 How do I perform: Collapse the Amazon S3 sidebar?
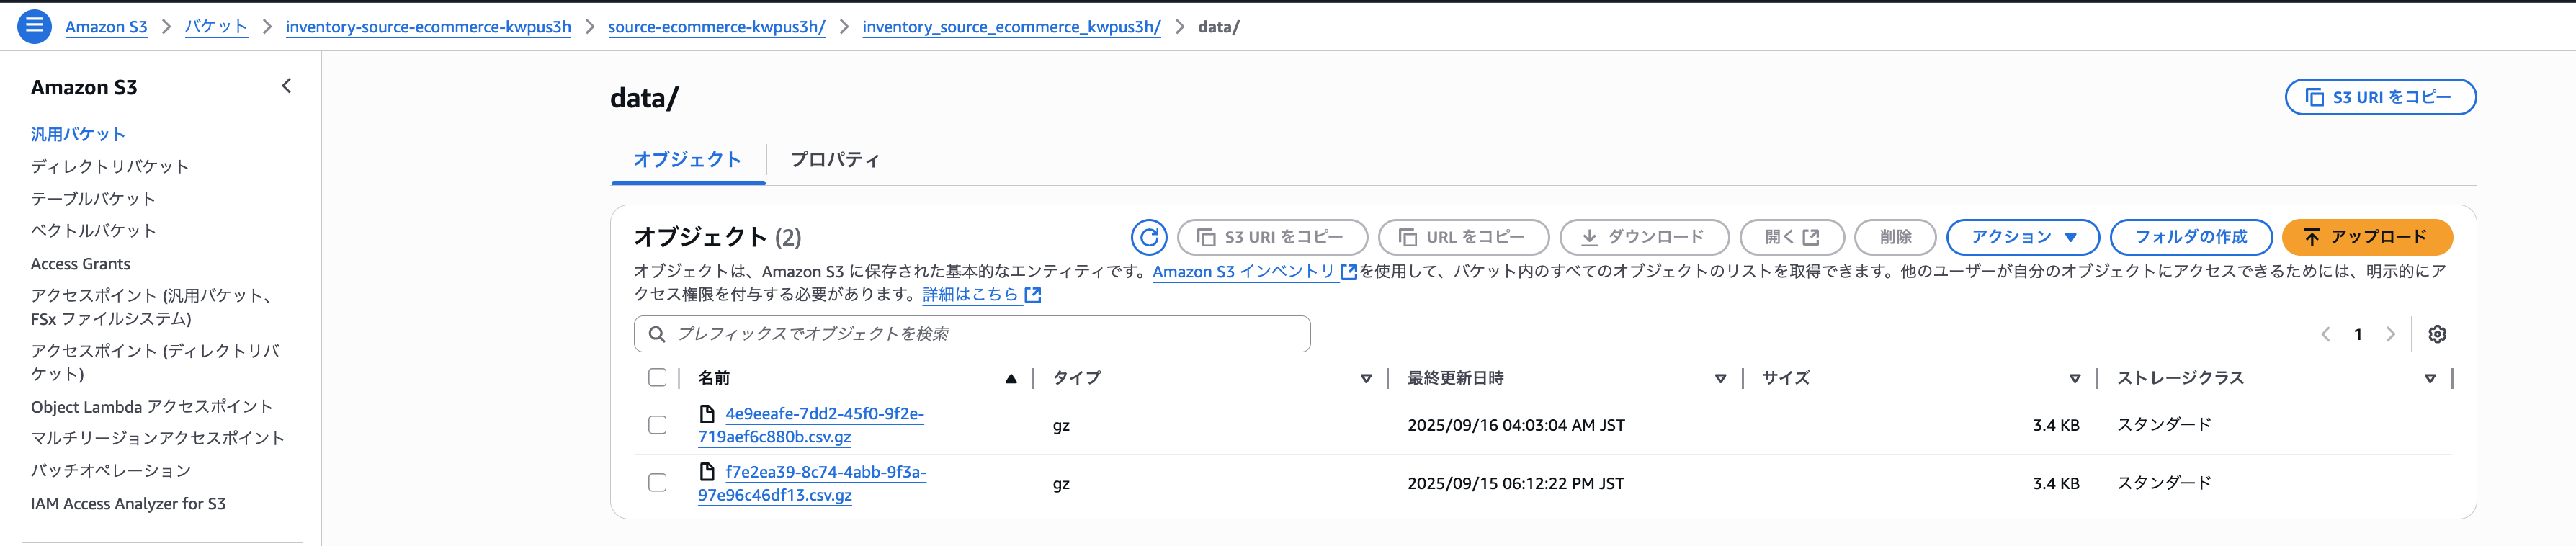[x=287, y=86]
